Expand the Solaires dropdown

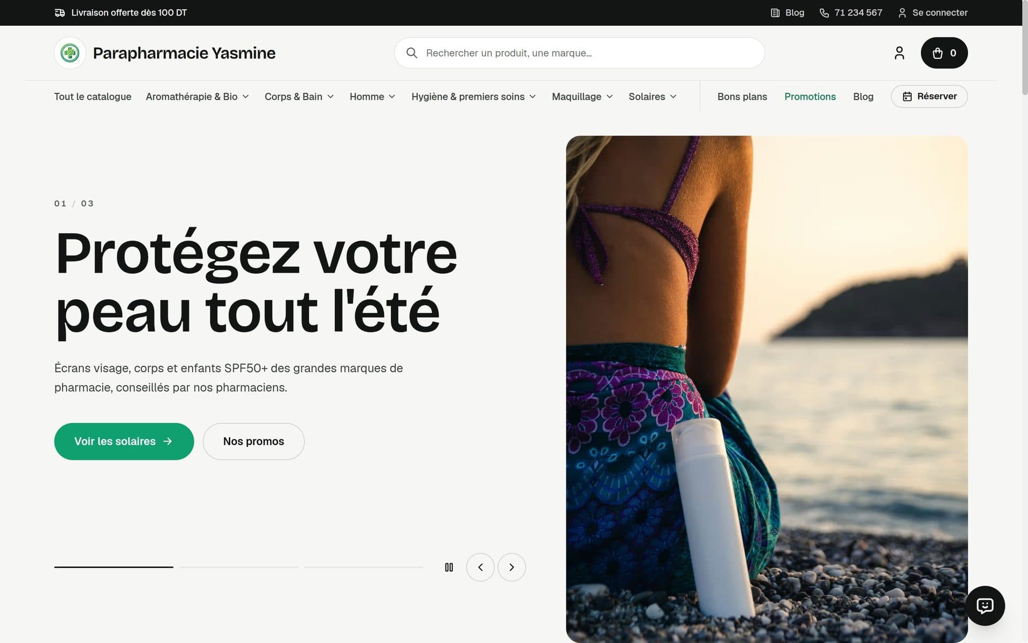pyautogui.click(x=653, y=96)
